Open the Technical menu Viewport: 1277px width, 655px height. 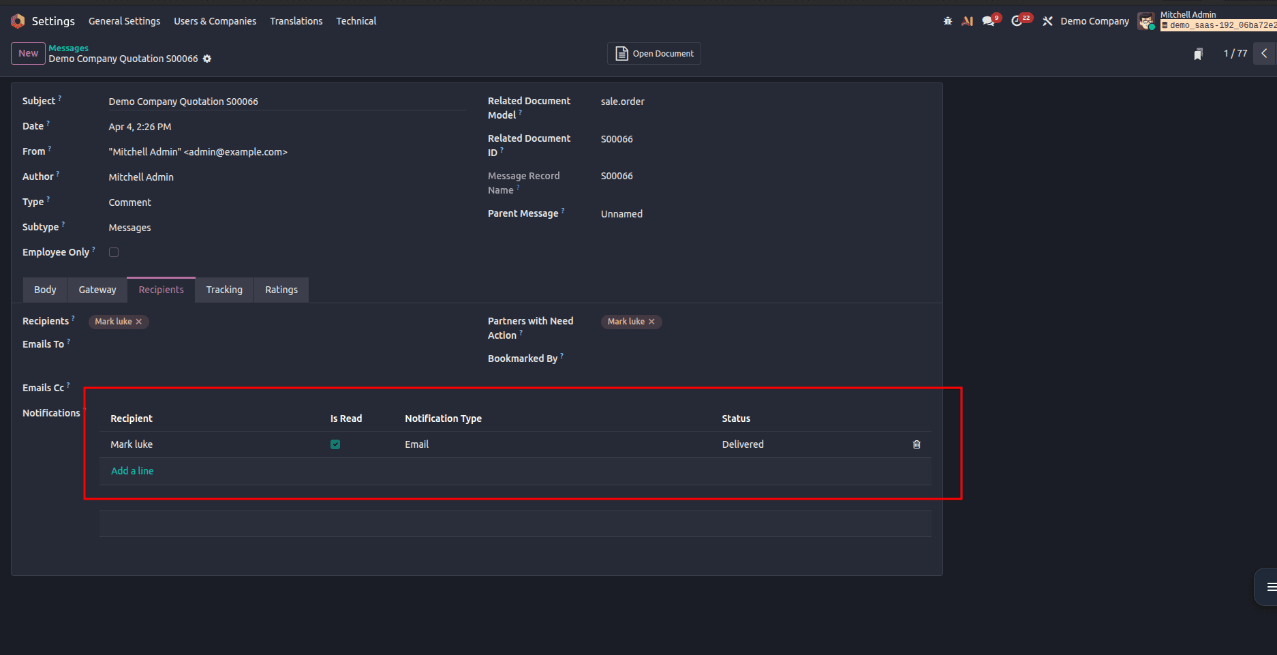(356, 21)
